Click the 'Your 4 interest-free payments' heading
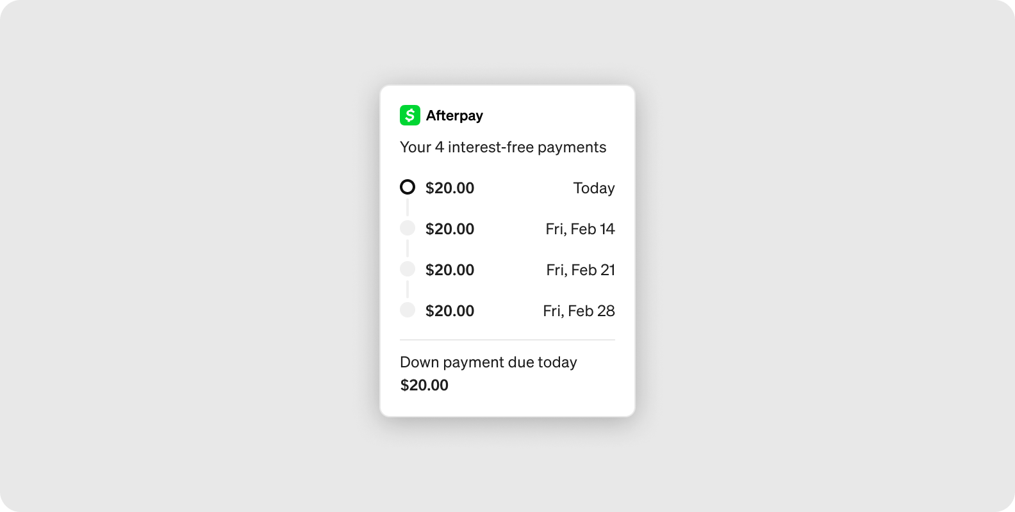1015x512 pixels. pyautogui.click(x=503, y=147)
